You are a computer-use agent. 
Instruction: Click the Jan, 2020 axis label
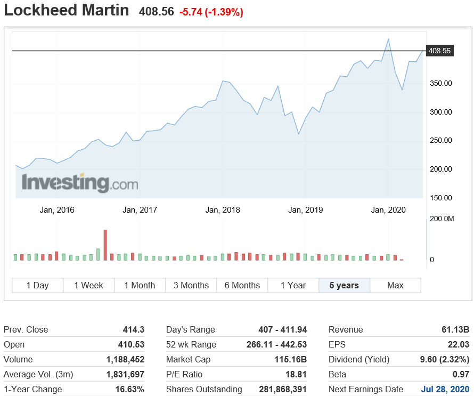(x=388, y=210)
